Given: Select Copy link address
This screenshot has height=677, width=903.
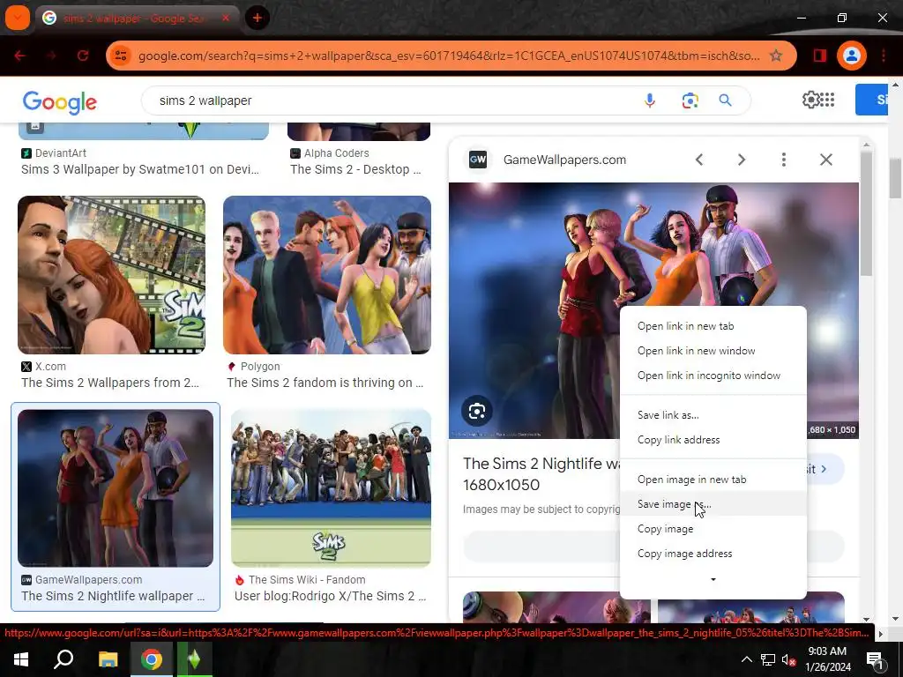Looking at the screenshot, I should (x=713, y=440).
